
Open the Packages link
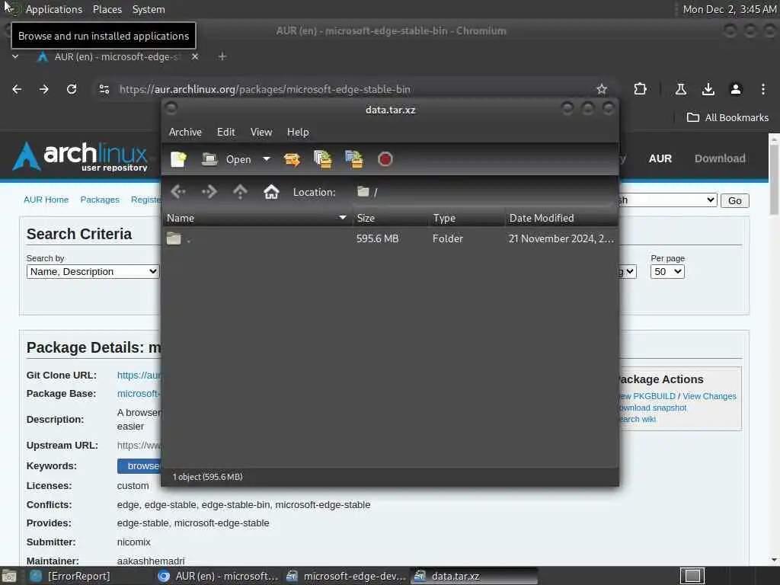[x=100, y=200]
